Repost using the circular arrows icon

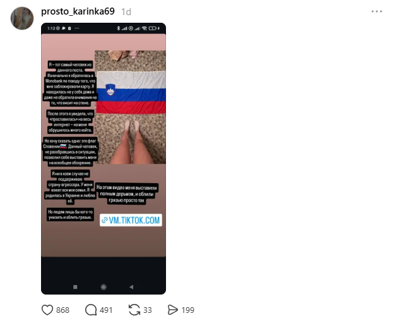click(134, 310)
